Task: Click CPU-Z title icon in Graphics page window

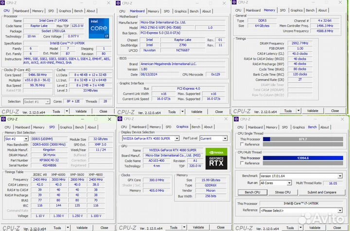Action: tap(120, 119)
